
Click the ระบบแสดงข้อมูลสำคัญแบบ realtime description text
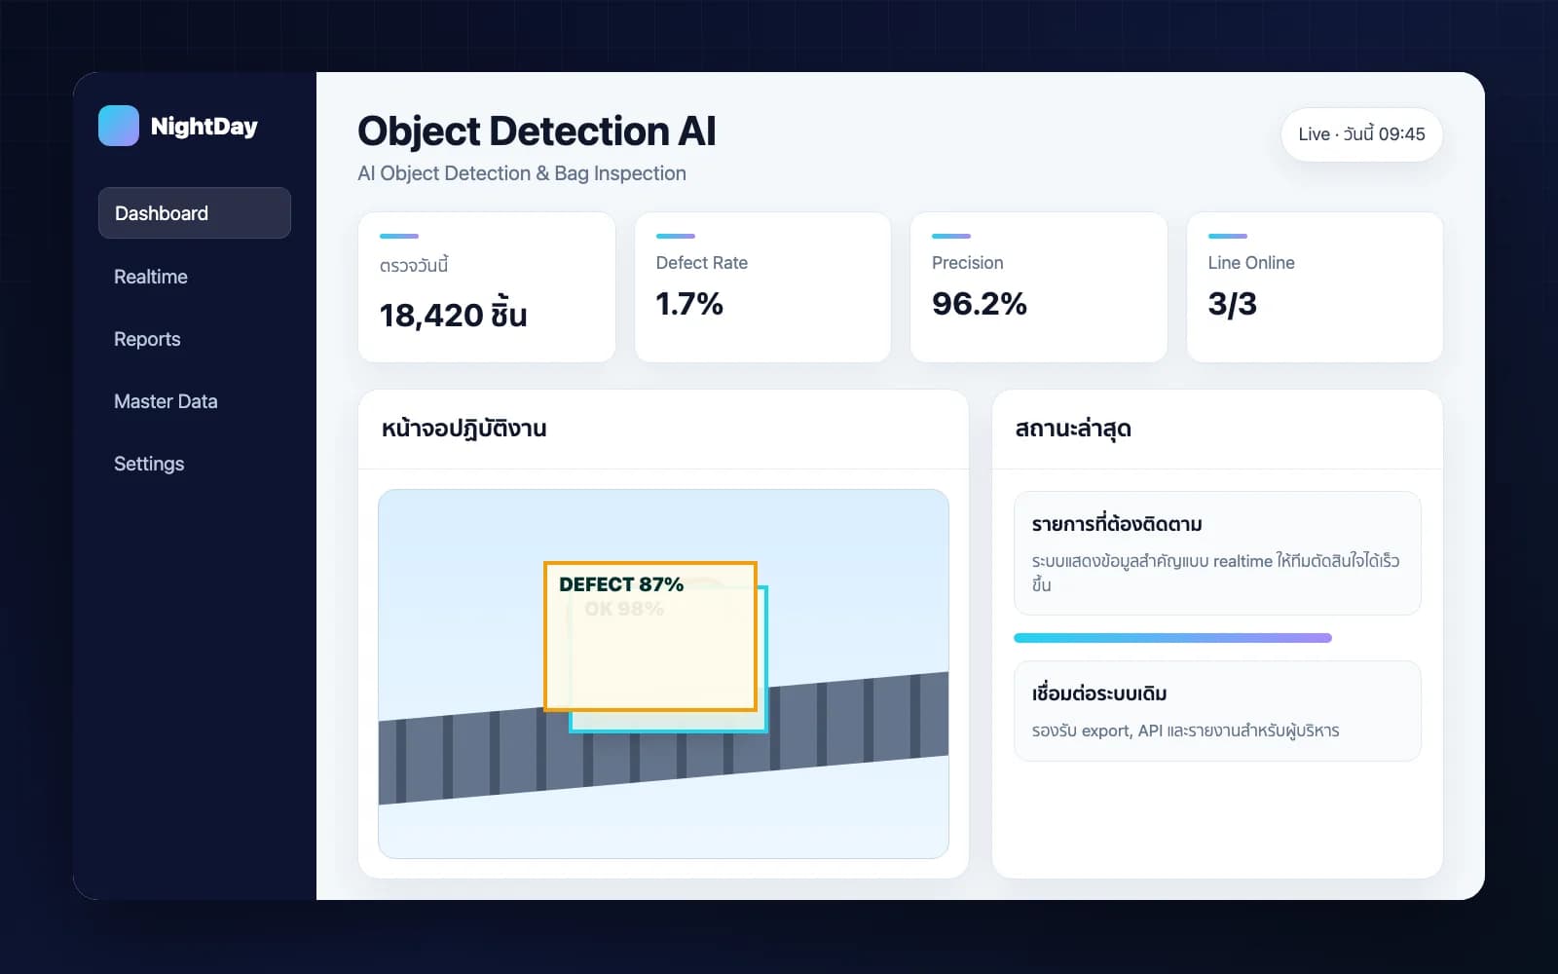coord(1215,573)
